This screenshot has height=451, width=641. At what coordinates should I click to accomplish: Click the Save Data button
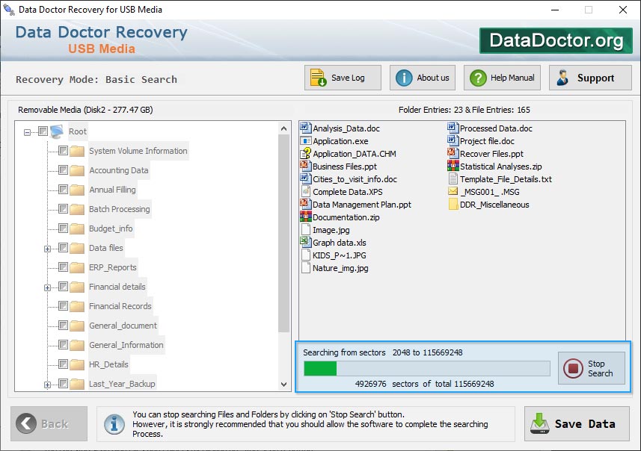point(577,423)
